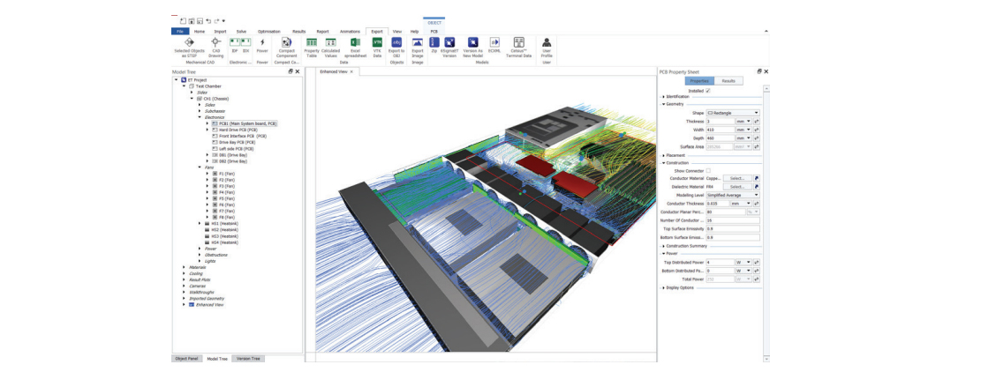Screen dimensions: 996x387
Task: Open the User Profile
Action: [547, 48]
